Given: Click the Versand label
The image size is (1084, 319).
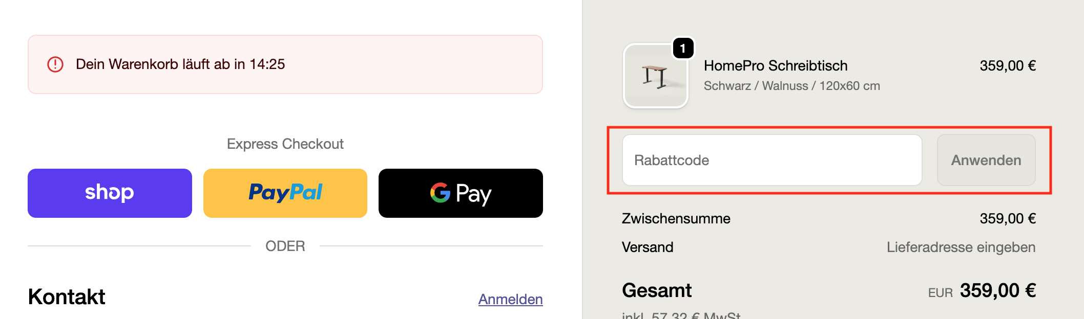Looking at the screenshot, I should 648,247.
